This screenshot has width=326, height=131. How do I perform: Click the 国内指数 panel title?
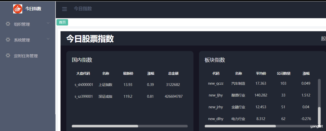(82, 60)
